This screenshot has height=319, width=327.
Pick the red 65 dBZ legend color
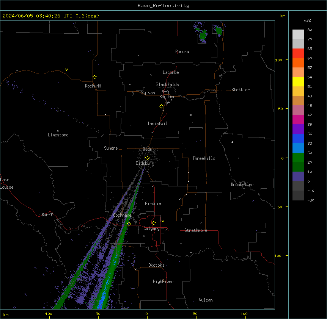click(x=298, y=53)
